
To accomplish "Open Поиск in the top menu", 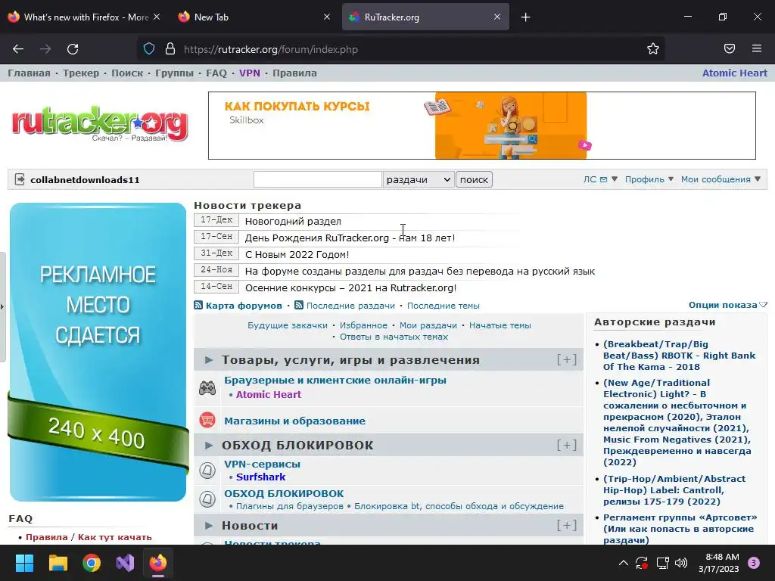I will [x=127, y=73].
